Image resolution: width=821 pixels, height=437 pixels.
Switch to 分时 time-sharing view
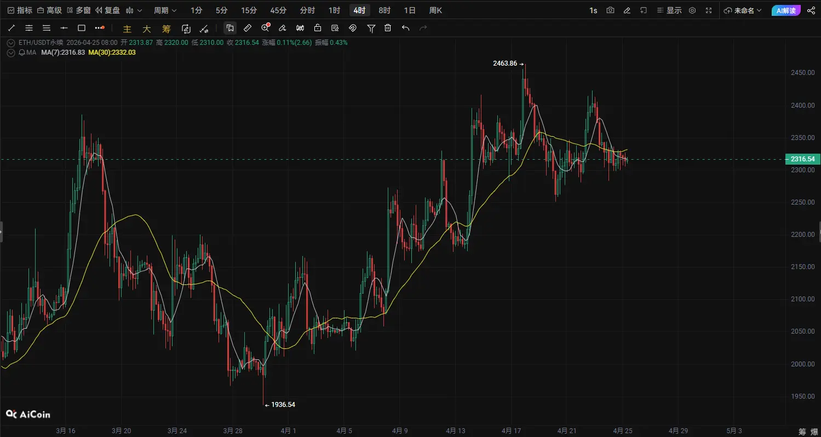[307, 10]
